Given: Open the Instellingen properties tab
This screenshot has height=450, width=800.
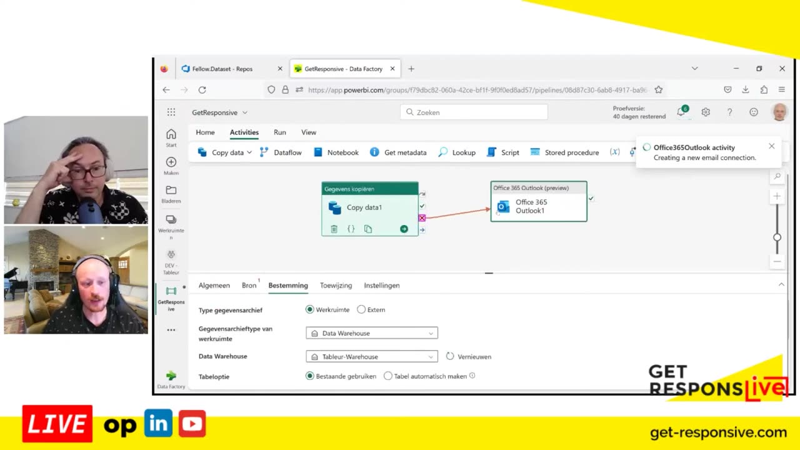Looking at the screenshot, I should click(x=382, y=286).
